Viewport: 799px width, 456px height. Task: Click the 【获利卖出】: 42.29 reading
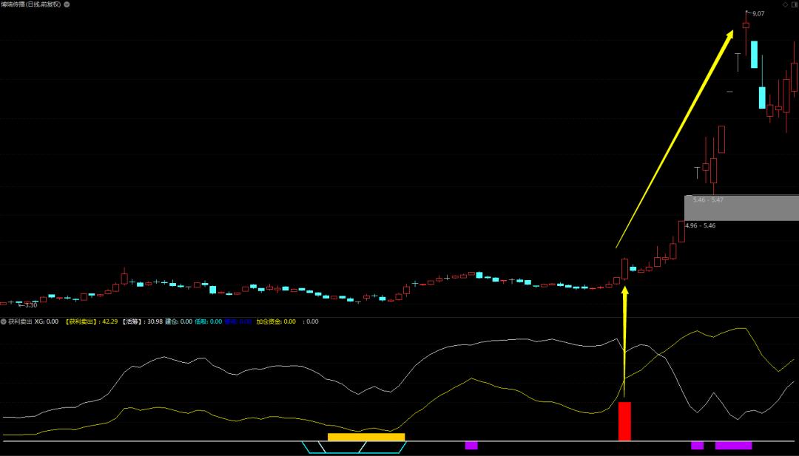pyautogui.click(x=91, y=321)
